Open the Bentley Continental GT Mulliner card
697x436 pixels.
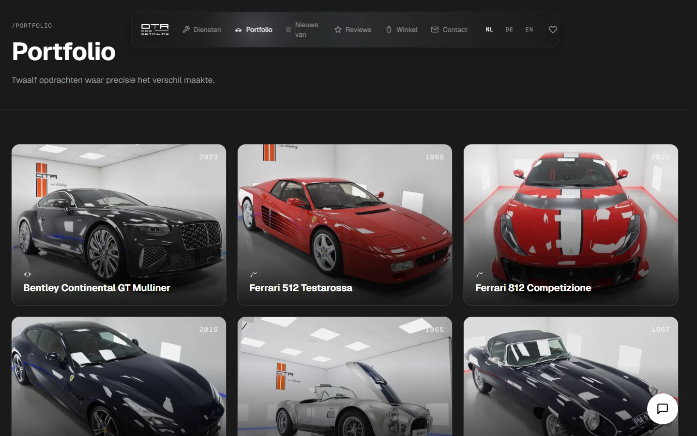119,225
